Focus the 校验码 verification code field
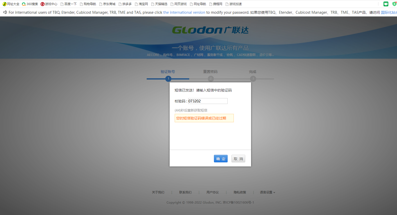397x215 pixels. click(x=208, y=101)
